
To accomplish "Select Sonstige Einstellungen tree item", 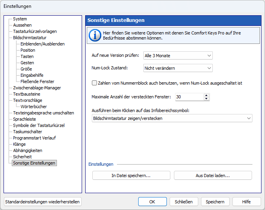I will tap(34, 163).
